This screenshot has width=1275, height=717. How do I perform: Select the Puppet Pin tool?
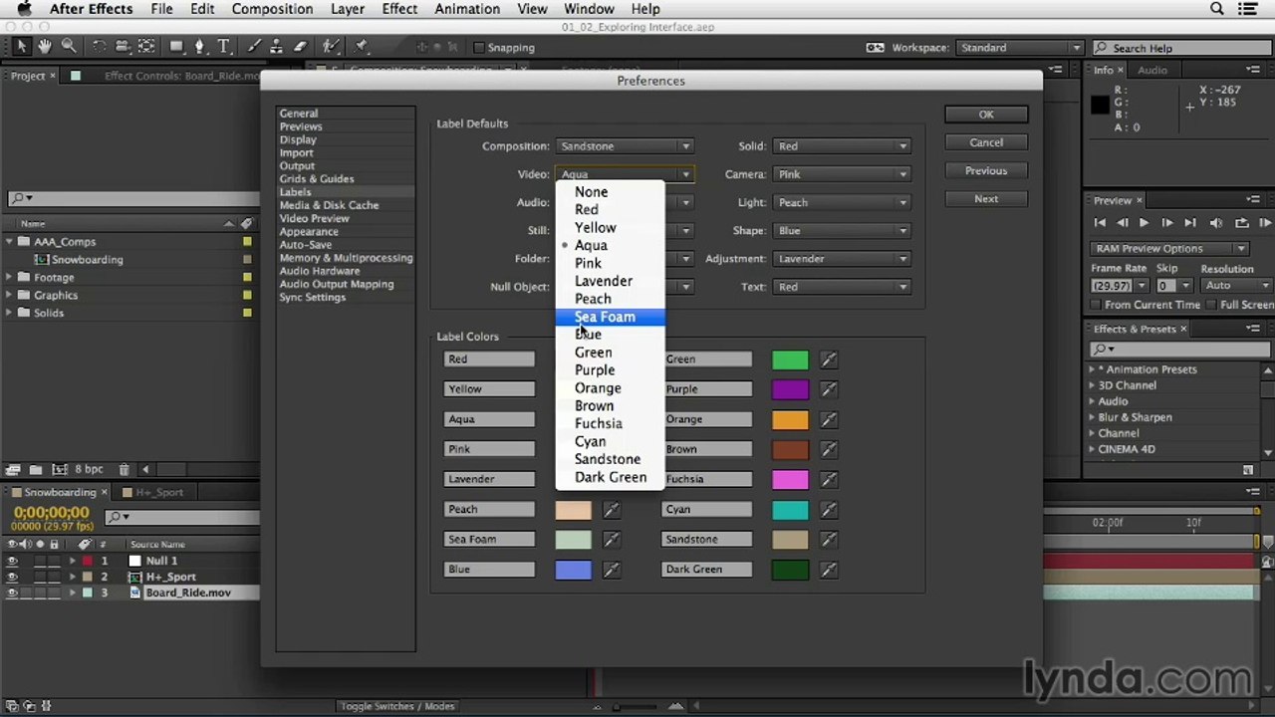tap(362, 47)
